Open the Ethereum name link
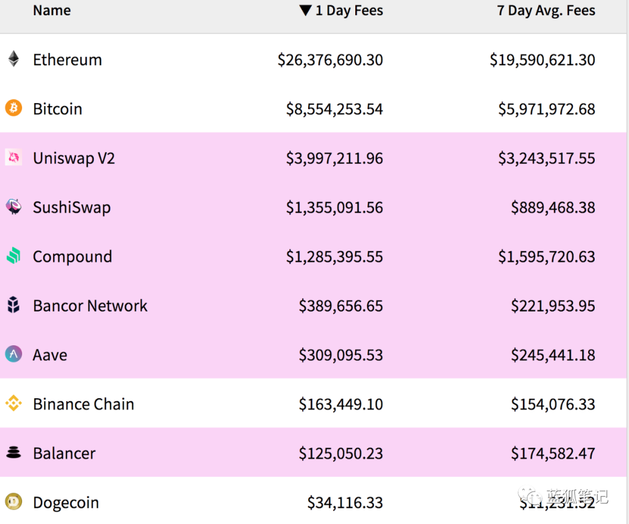This screenshot has width=629, height=524. coord(67,59)
